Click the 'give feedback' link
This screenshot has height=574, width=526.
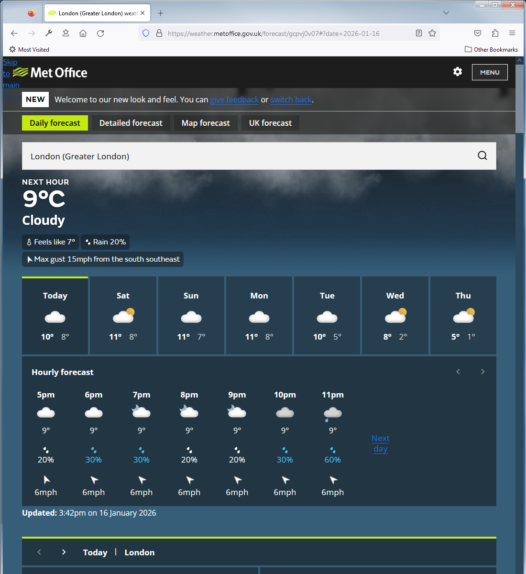point(234,99)
